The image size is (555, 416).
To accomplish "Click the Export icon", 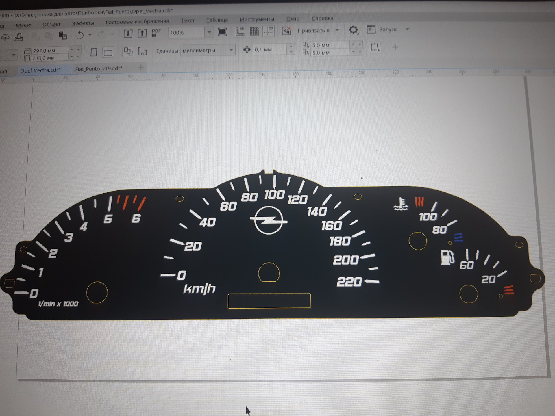I will tap(142, 33).
